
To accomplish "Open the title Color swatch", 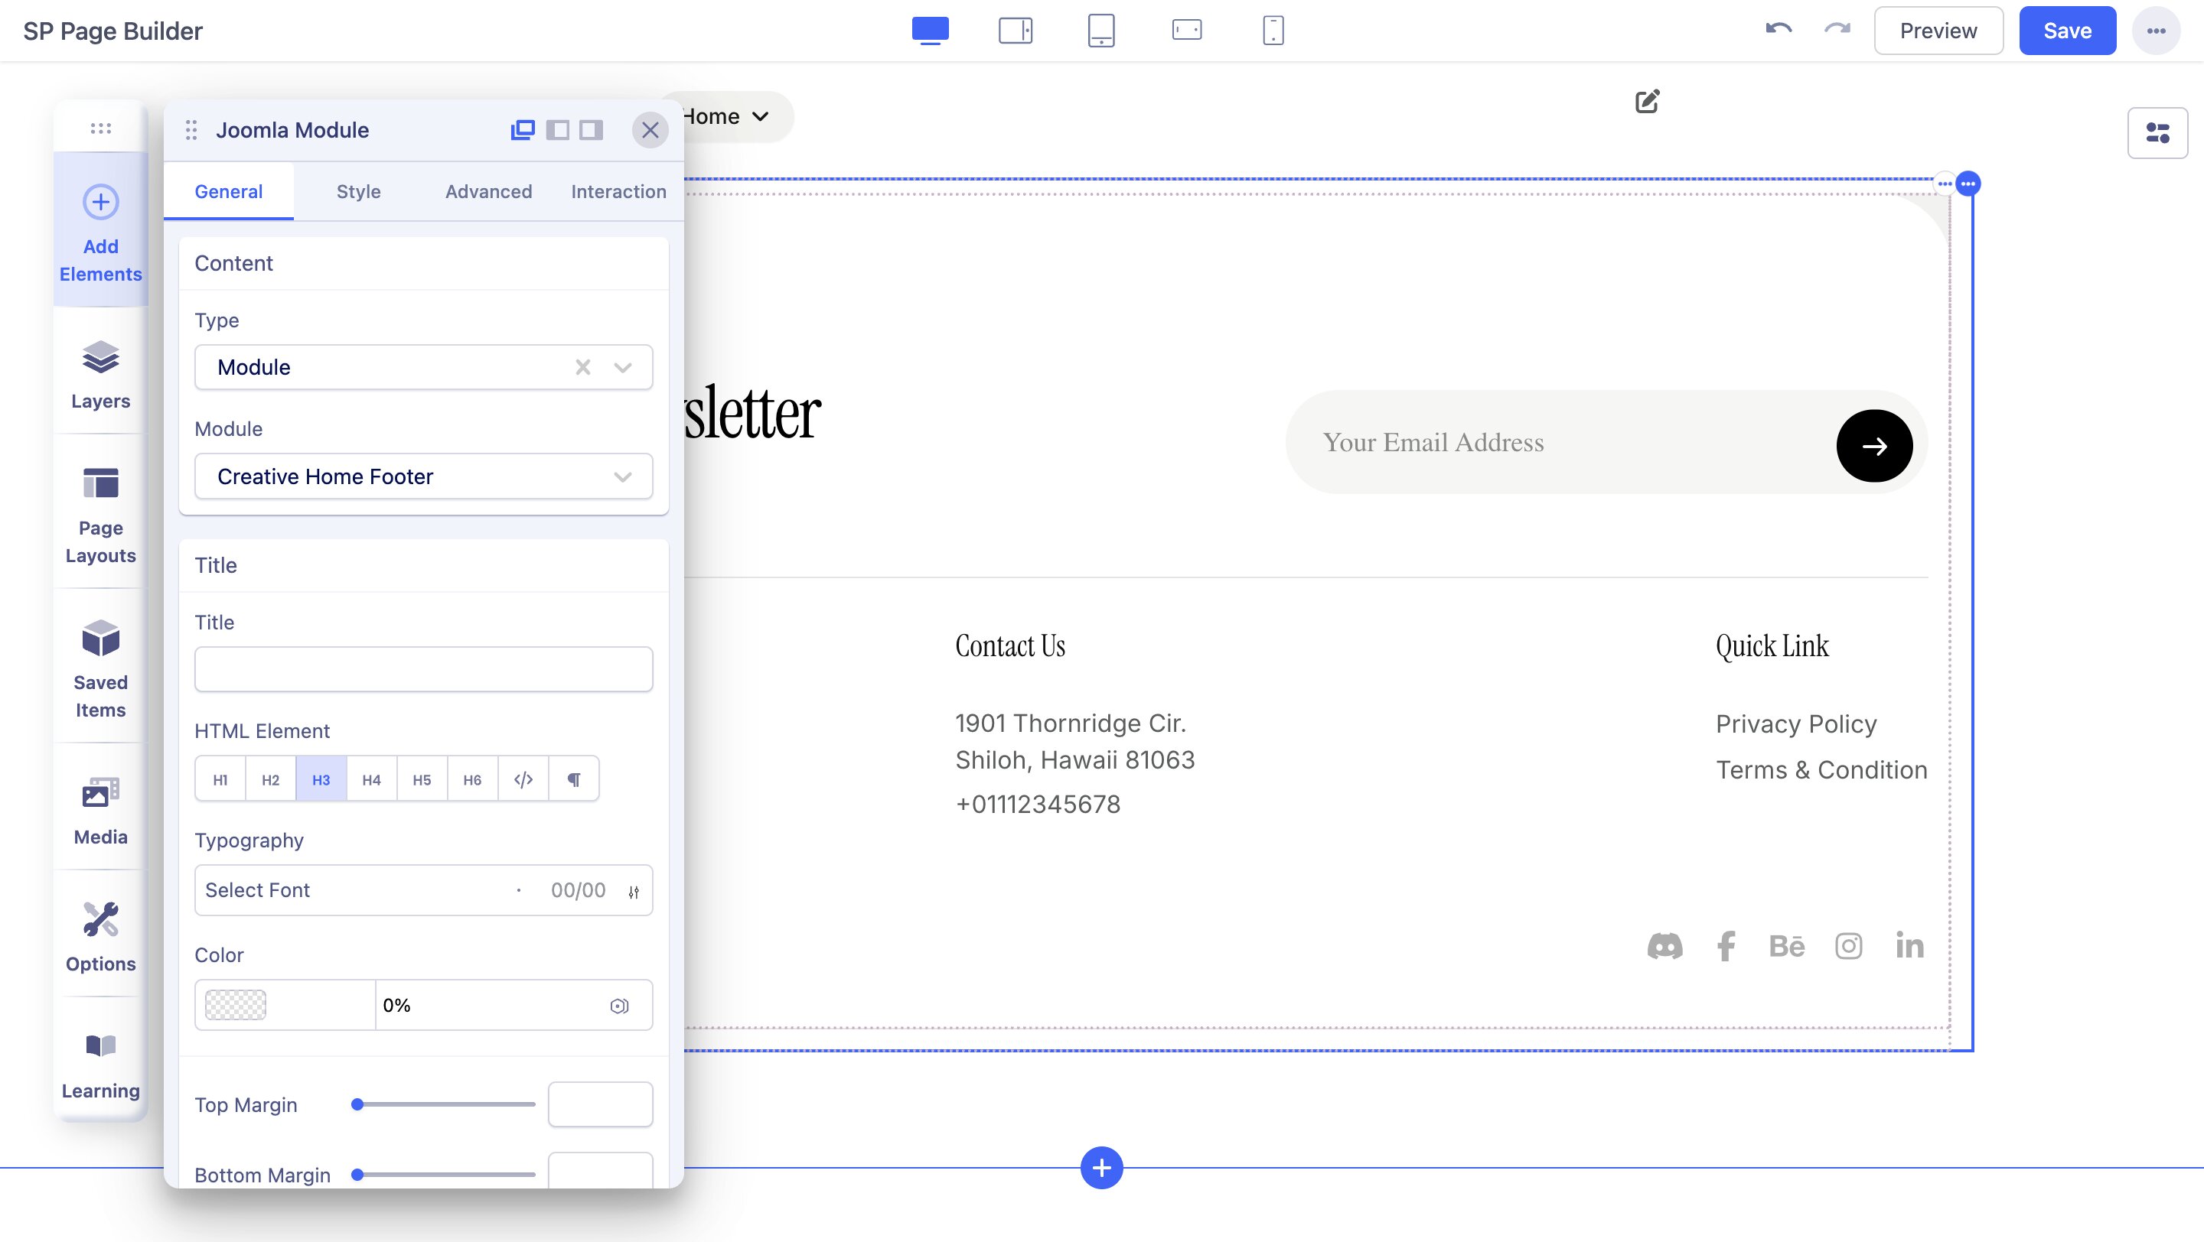I will [236, 1004].
